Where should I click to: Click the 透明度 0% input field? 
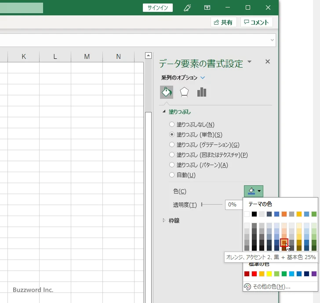[234, 205]
